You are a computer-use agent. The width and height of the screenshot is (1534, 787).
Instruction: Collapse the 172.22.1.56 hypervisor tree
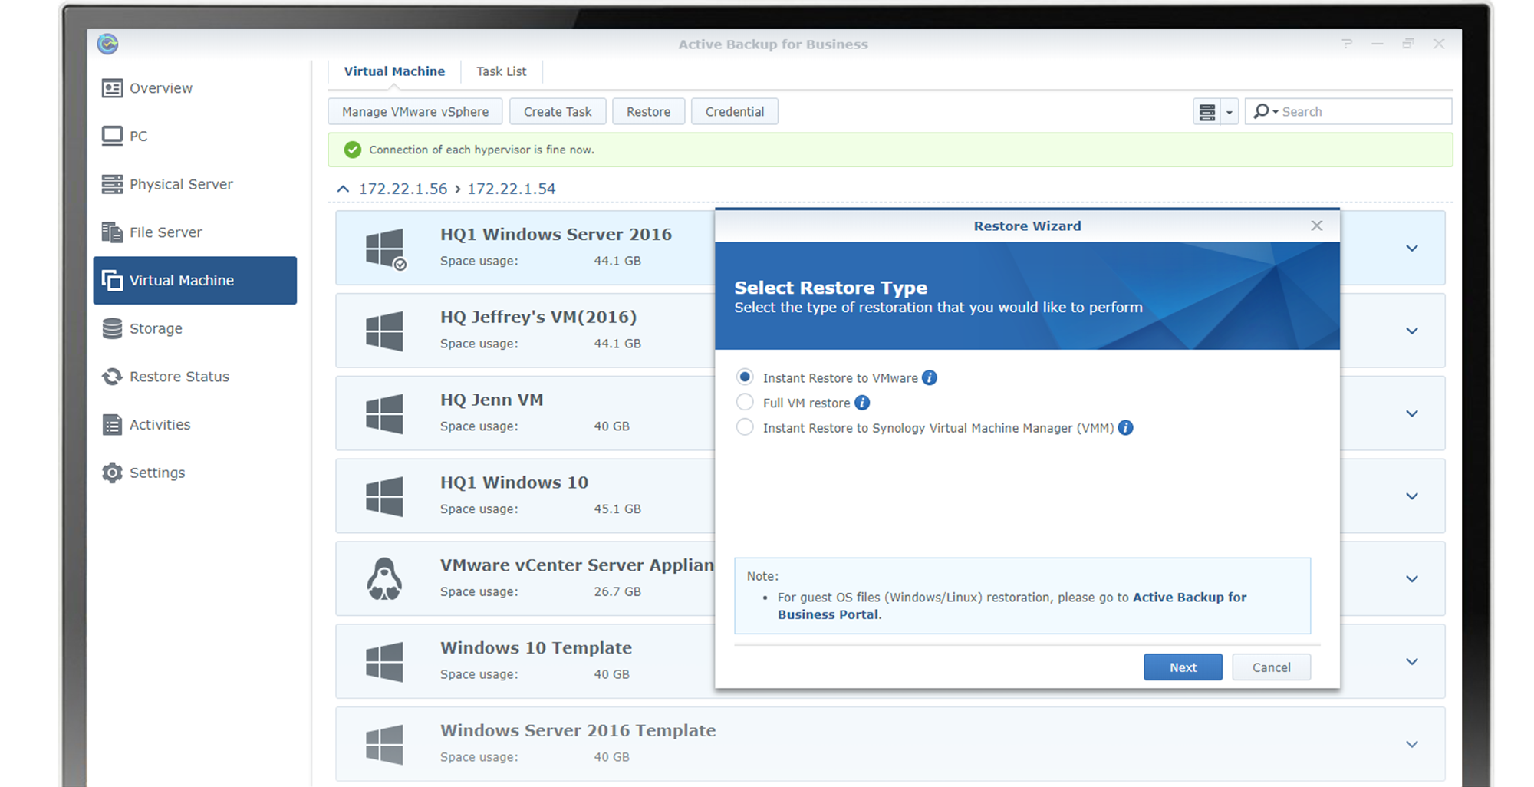tap(342, 188)
